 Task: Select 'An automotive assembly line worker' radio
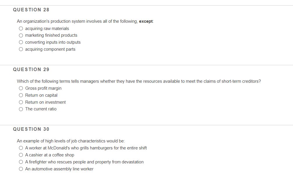(21, 169)
